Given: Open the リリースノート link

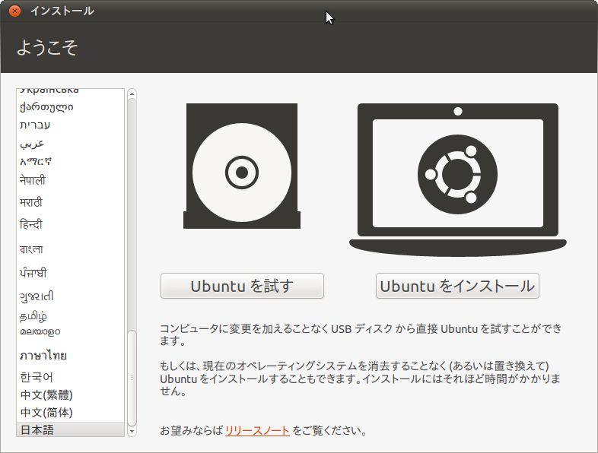Looking at the screenshot, I should tap(257, 430).
